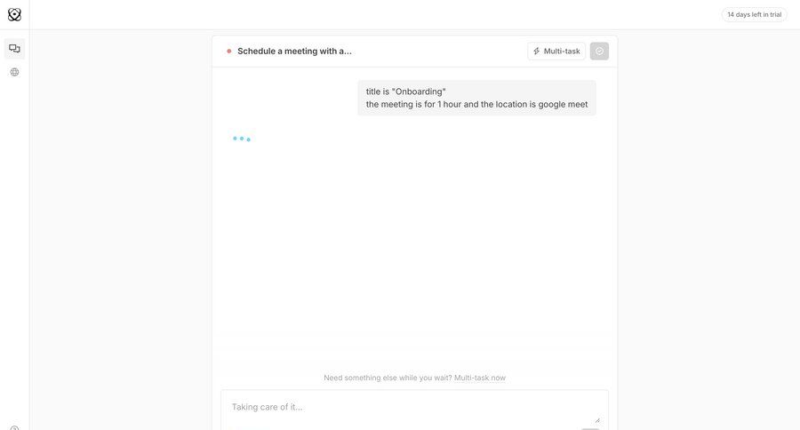Click "Need something else while you wait?" text
The height and width of the screenshot is (430, 800).
(388, 378)
